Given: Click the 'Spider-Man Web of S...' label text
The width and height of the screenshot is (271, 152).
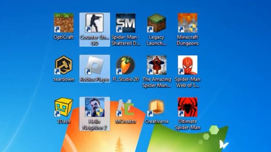Looking at the screenshot, I should tap(188, 82).
